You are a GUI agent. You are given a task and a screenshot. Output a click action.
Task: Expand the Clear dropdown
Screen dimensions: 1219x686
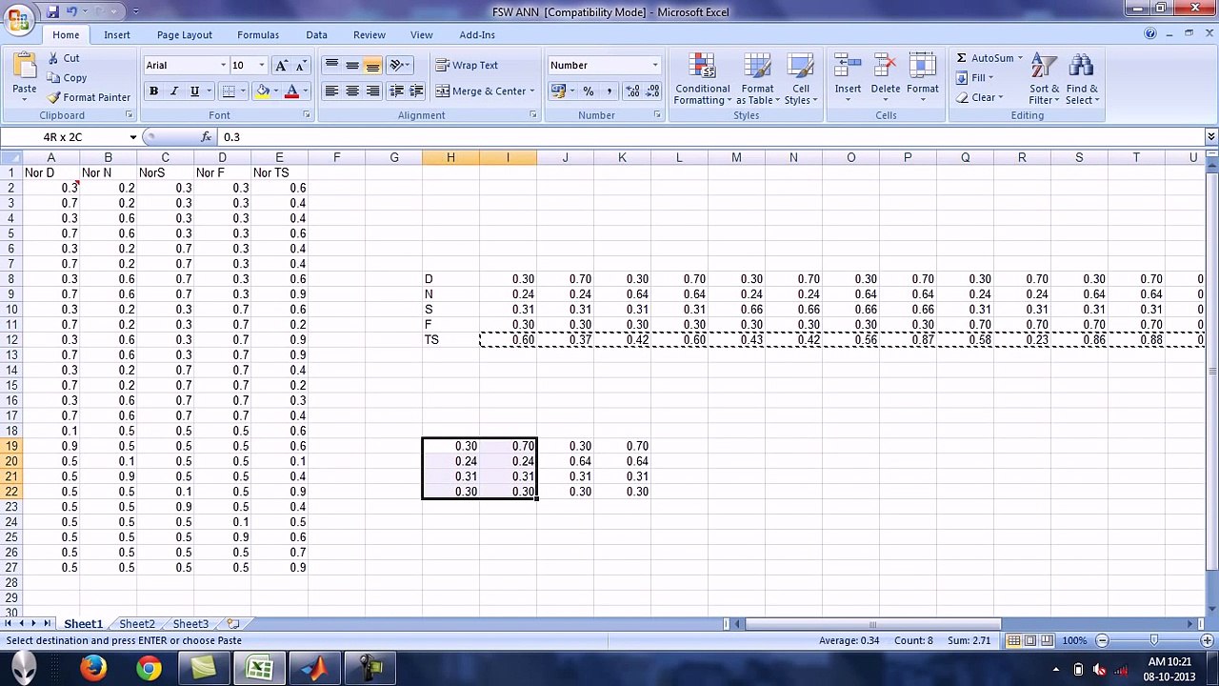pyautogui.click(x=1001, y=97)
